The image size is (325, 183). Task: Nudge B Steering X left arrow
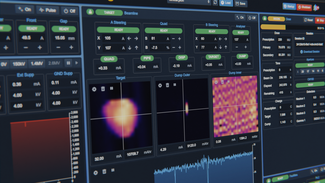coord(220,39)
